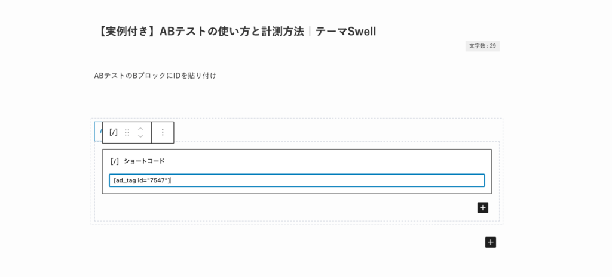Click the 文字数 : 29 character count badge
This screenshot has height=277, width=612.
click(482, 46)
